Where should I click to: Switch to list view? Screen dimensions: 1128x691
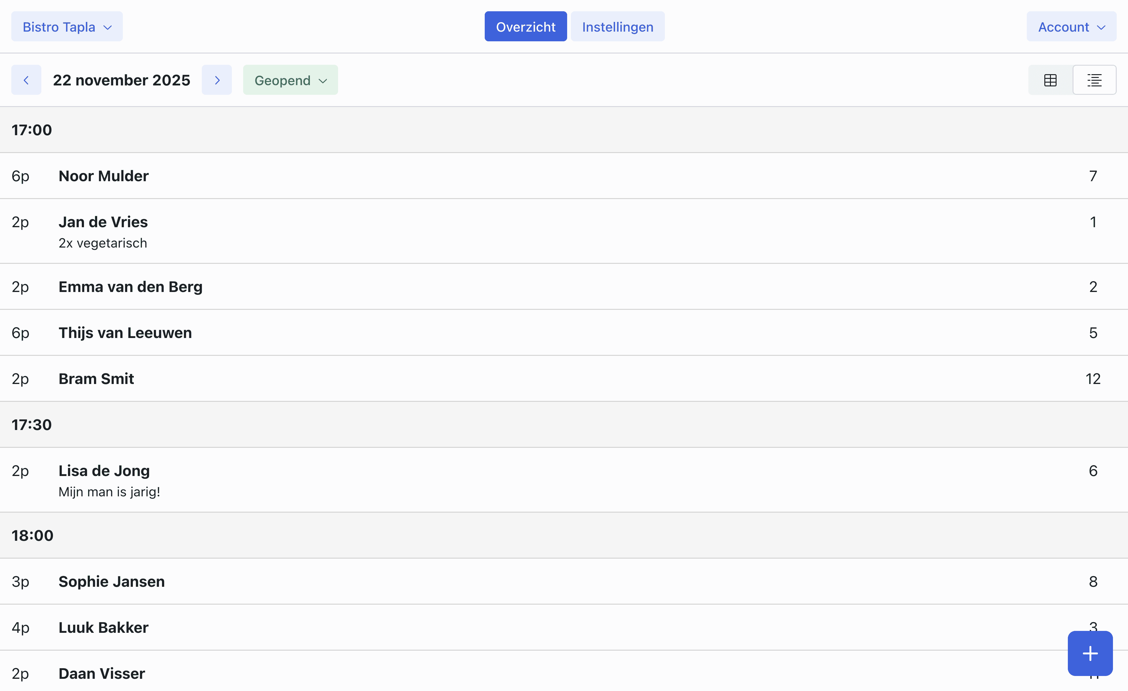pyautogui.click(x=1094, y=80)
